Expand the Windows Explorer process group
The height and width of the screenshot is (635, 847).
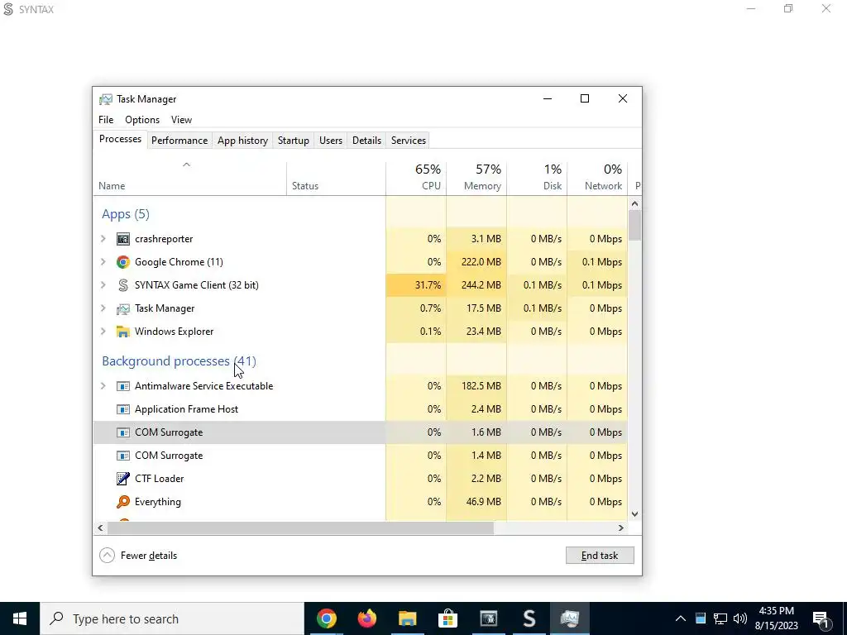103,332
